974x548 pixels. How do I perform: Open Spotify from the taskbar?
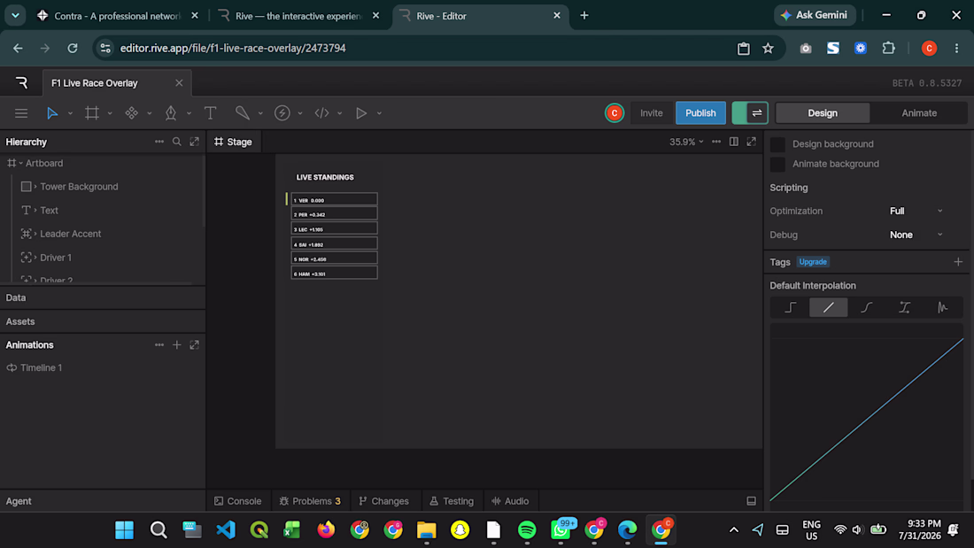[x=527, y=530]
